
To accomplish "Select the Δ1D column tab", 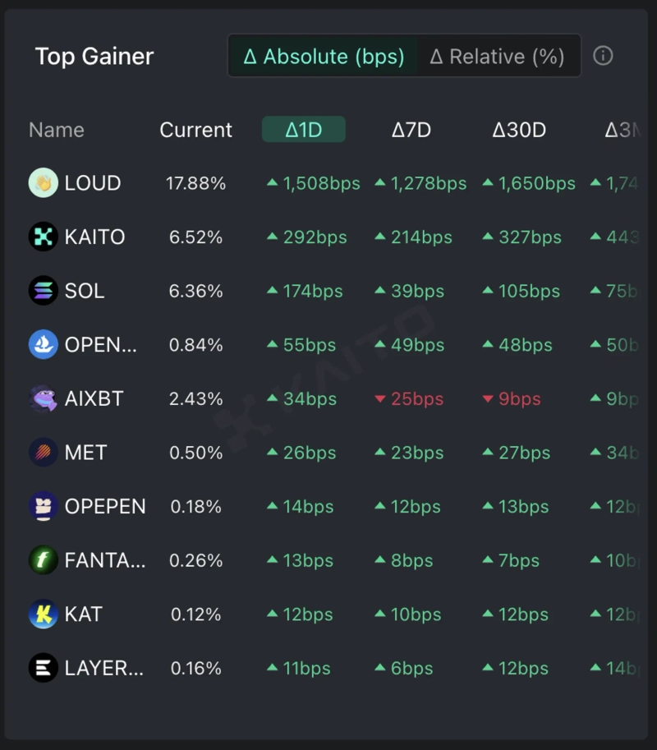I will pyautogui.click(x=304, y=130).
